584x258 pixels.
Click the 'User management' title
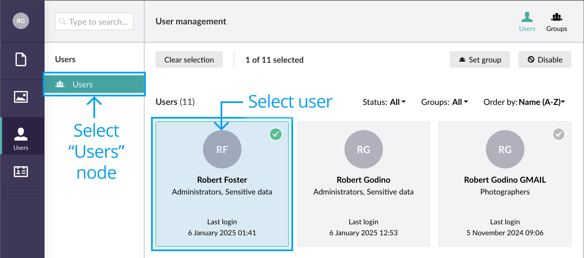click(x=191, y=21)
